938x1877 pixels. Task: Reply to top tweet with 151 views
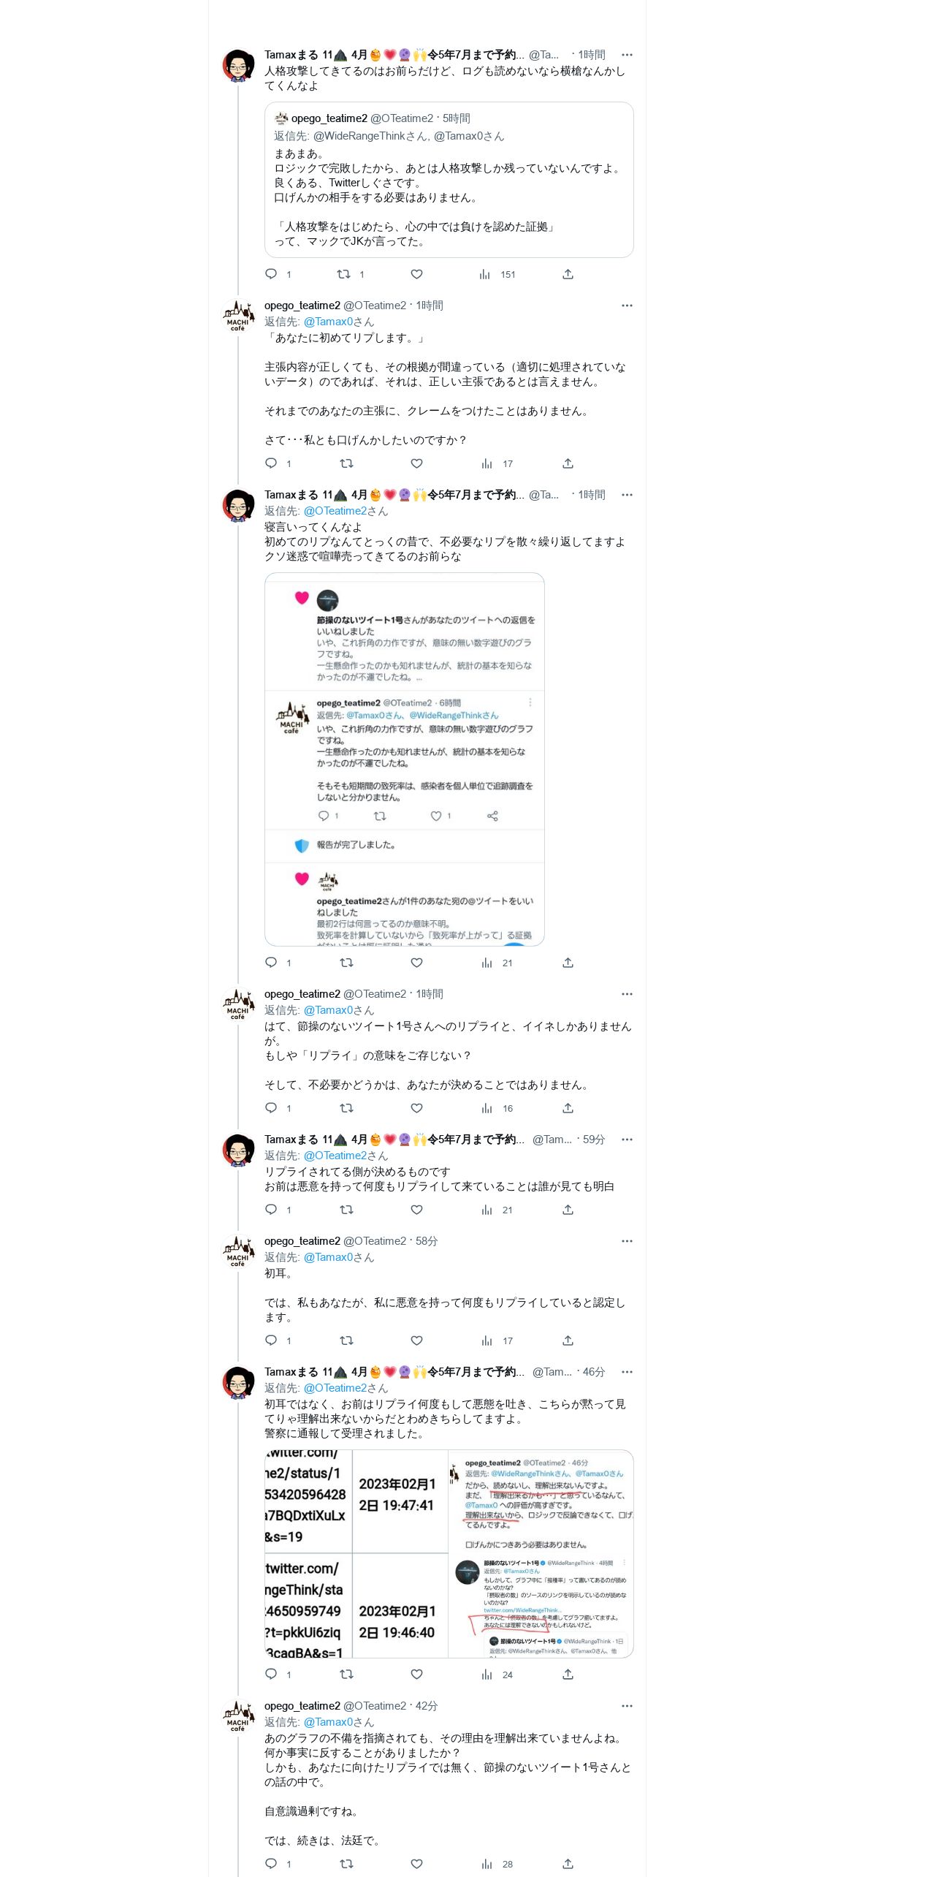click(x=271, y=274)
